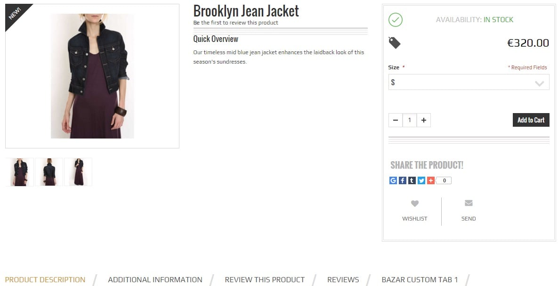
Task: Open the Reviews tab
Action: (343, 279)
